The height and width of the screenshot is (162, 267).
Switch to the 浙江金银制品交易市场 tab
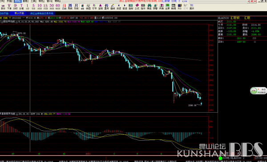(42, 13)
